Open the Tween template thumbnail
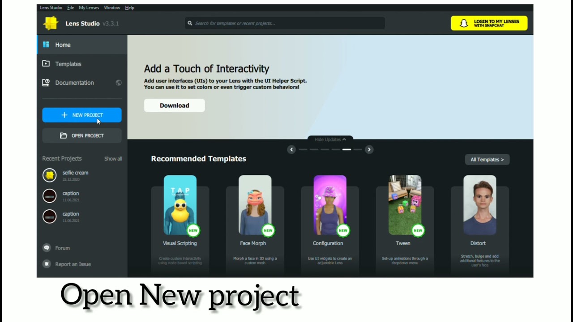 pyautogui.click(x=405, y=205)
